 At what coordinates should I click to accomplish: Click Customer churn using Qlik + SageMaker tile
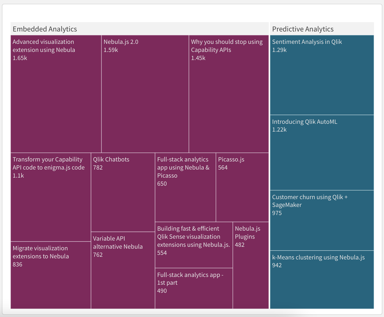322,220
